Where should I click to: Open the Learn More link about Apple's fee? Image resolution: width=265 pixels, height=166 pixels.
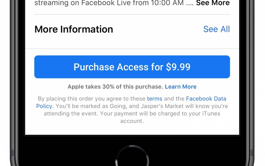click(181, 87)
